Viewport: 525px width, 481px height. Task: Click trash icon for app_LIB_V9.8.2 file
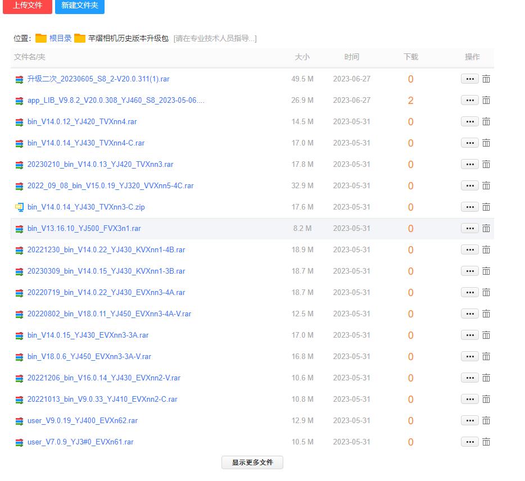click(486, 101)
